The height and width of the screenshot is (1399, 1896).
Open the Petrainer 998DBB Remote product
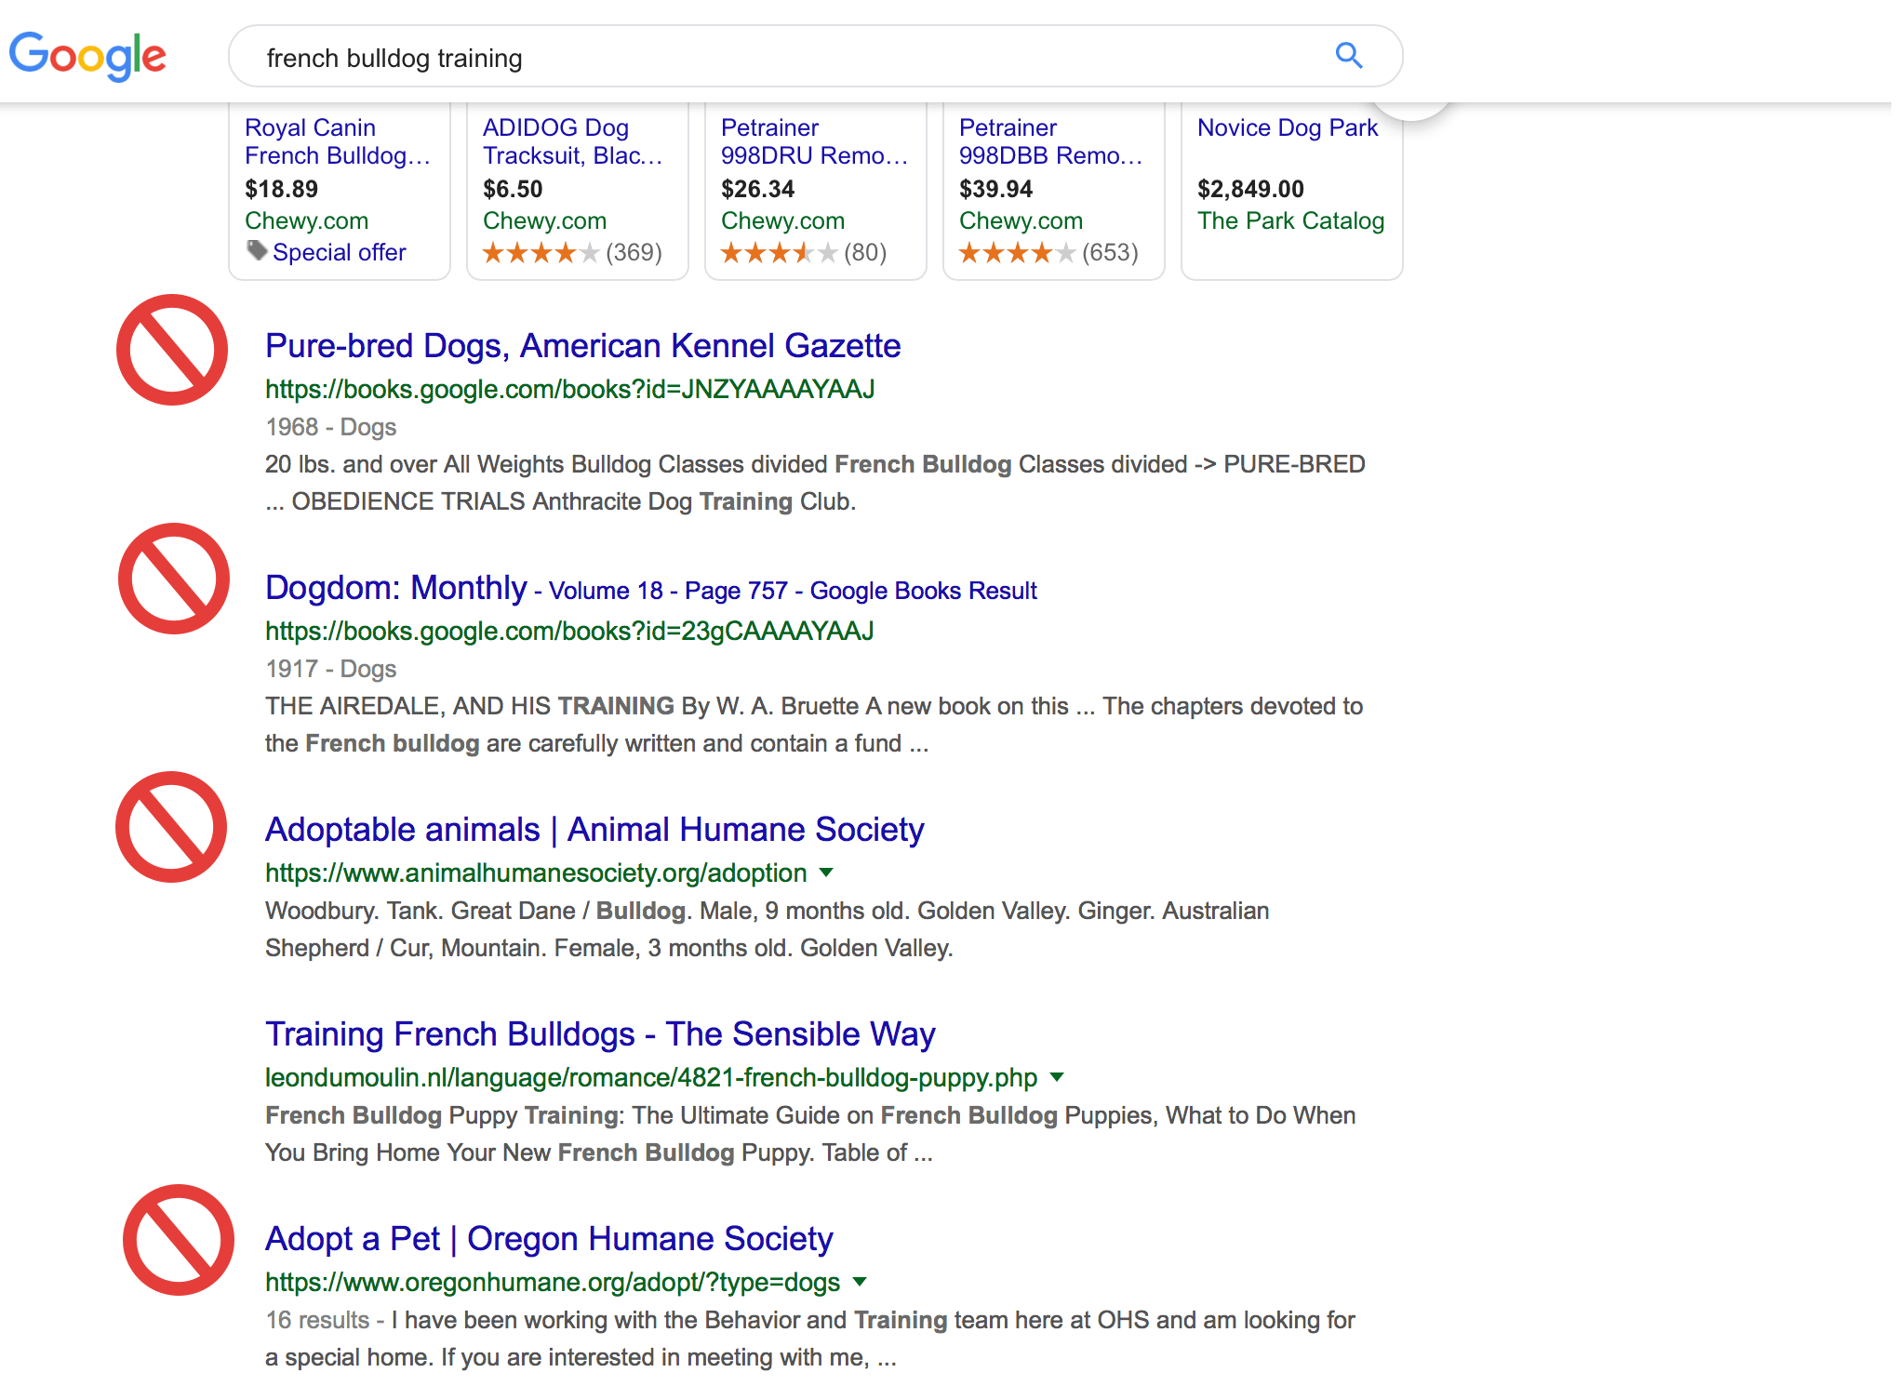click(1050, 141)
